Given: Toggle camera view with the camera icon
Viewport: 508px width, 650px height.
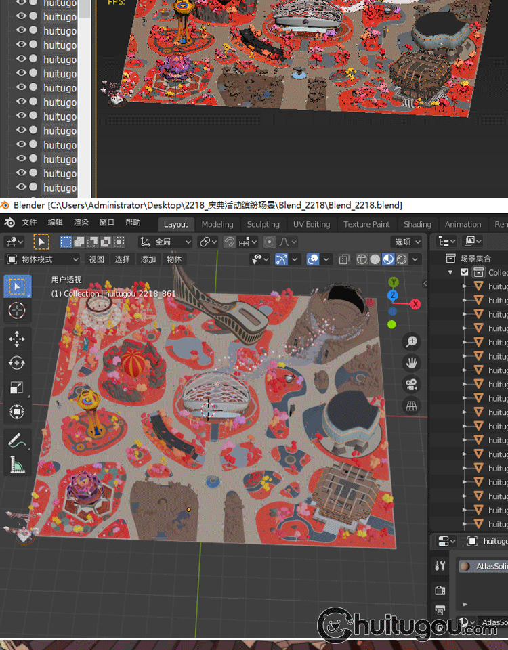Looking at the screenshot, I should (x=411, y=384).
